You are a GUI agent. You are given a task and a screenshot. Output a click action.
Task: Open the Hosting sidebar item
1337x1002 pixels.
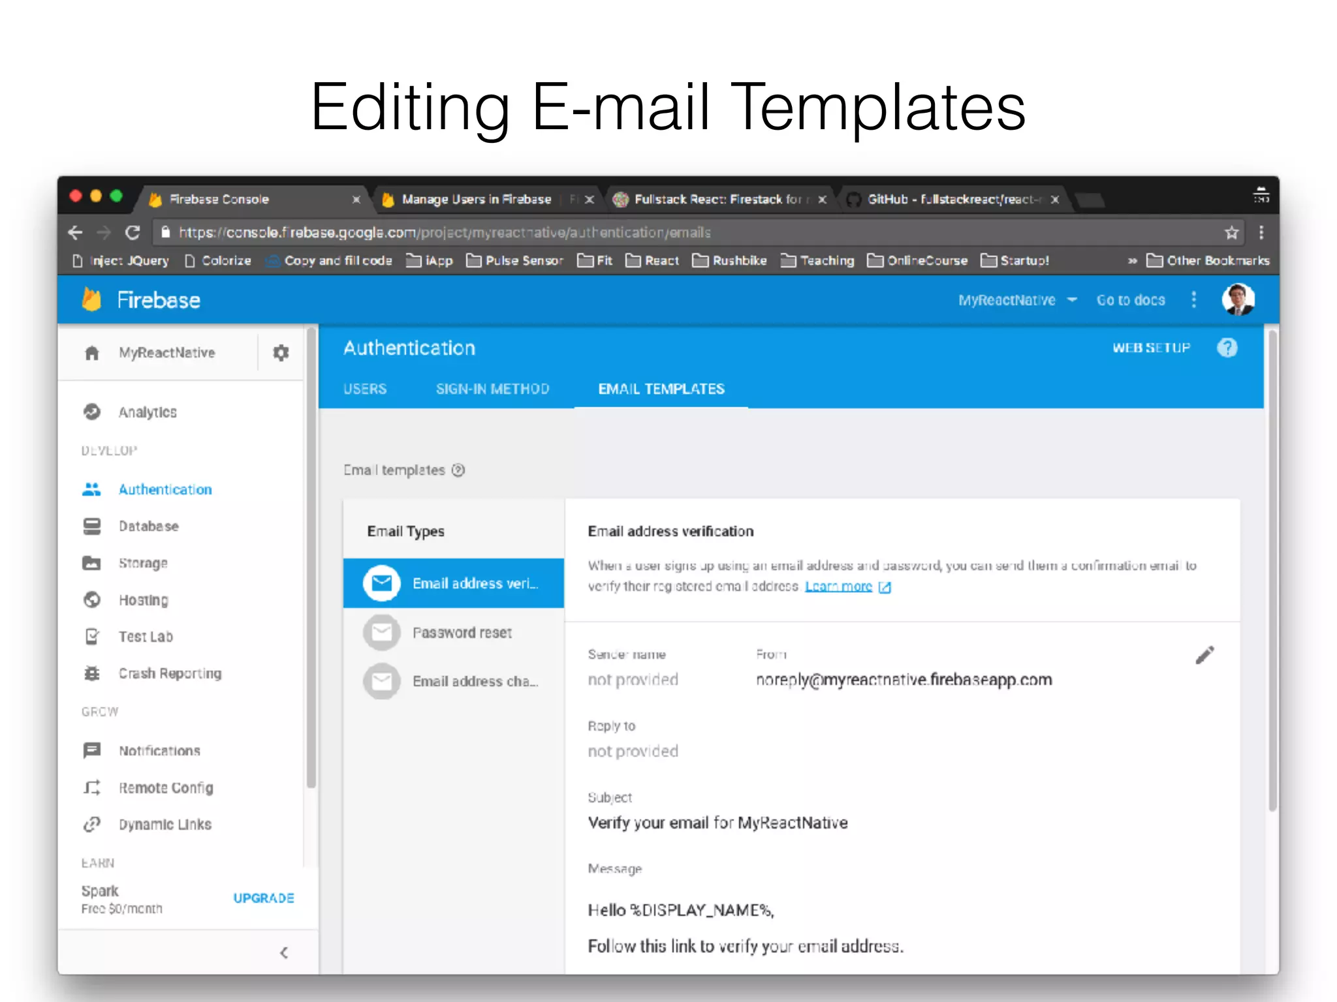point(125,600)
